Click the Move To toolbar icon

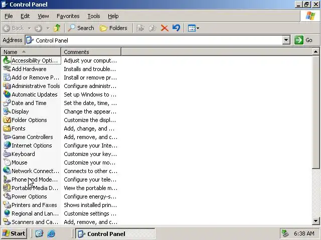[x=140, y=28]
